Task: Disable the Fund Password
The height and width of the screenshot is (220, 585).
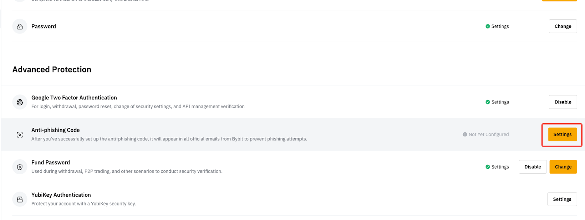Action: point(532,167)
